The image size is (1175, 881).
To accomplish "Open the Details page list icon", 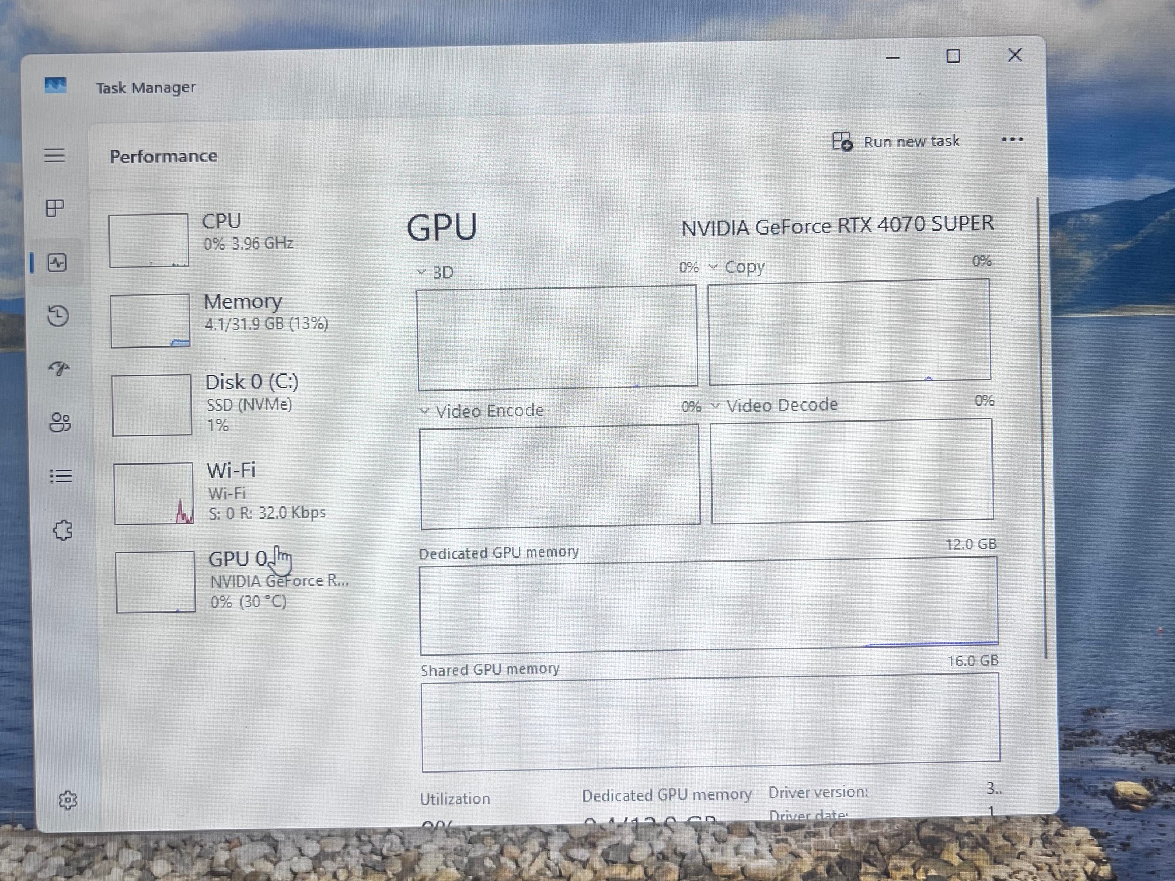I will point(61,476).
